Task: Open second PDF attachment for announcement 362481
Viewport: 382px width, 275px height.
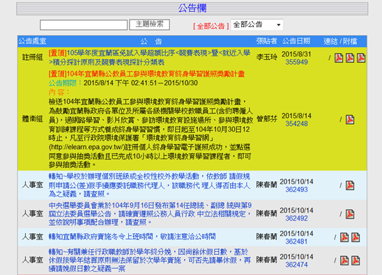Action: tap(356, 237)
